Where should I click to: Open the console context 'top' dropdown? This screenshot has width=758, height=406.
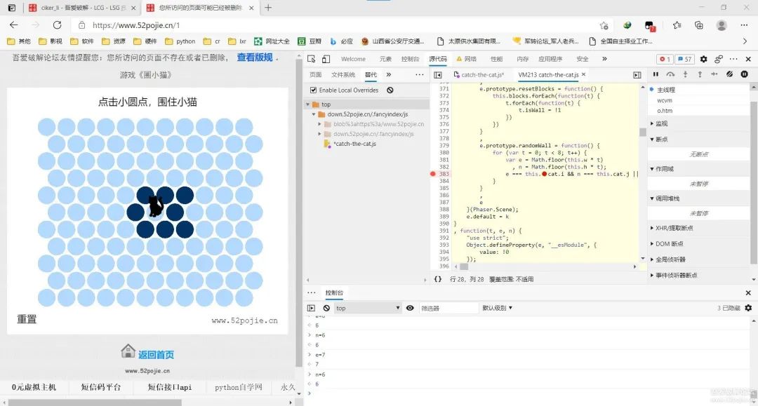click(x=366, y=308)
